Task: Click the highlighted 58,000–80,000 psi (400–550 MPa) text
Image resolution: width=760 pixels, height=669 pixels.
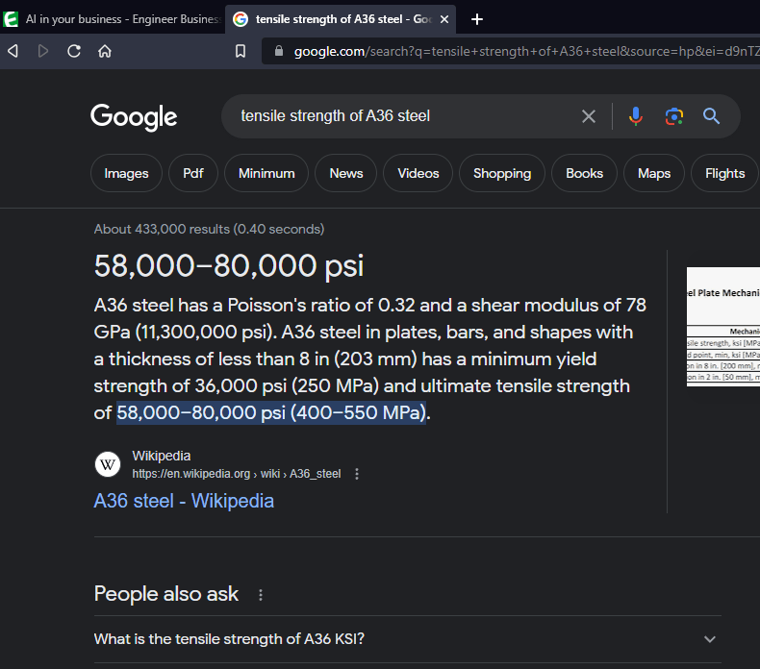Action: [x=271, y=412]
